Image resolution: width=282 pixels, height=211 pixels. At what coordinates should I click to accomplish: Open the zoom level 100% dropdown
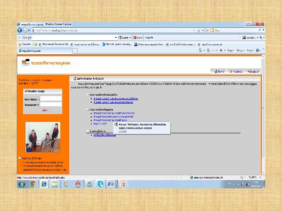(260, 177)
